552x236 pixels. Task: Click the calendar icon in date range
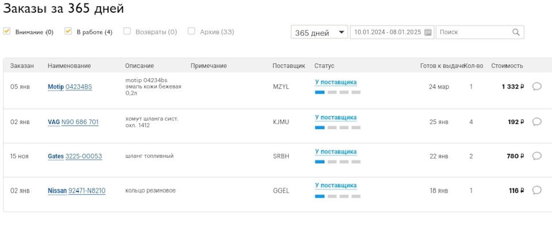click(x=428, y=33)
